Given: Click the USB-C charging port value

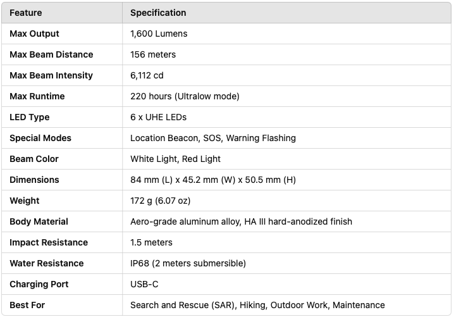Looking at the screenshot, I should pos(144,284).
